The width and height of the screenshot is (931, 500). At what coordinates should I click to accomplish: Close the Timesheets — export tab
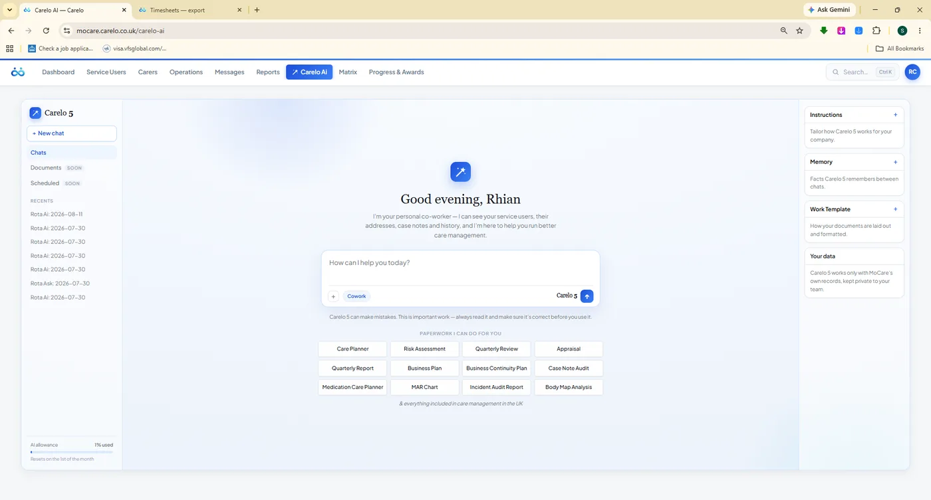(x=240, y=10)
